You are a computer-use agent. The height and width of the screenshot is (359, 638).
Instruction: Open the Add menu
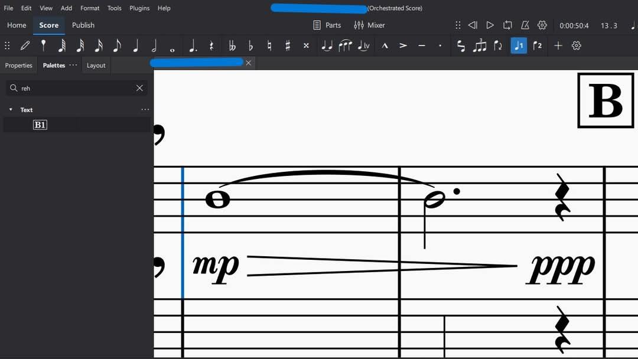click(x=66, y=8)
